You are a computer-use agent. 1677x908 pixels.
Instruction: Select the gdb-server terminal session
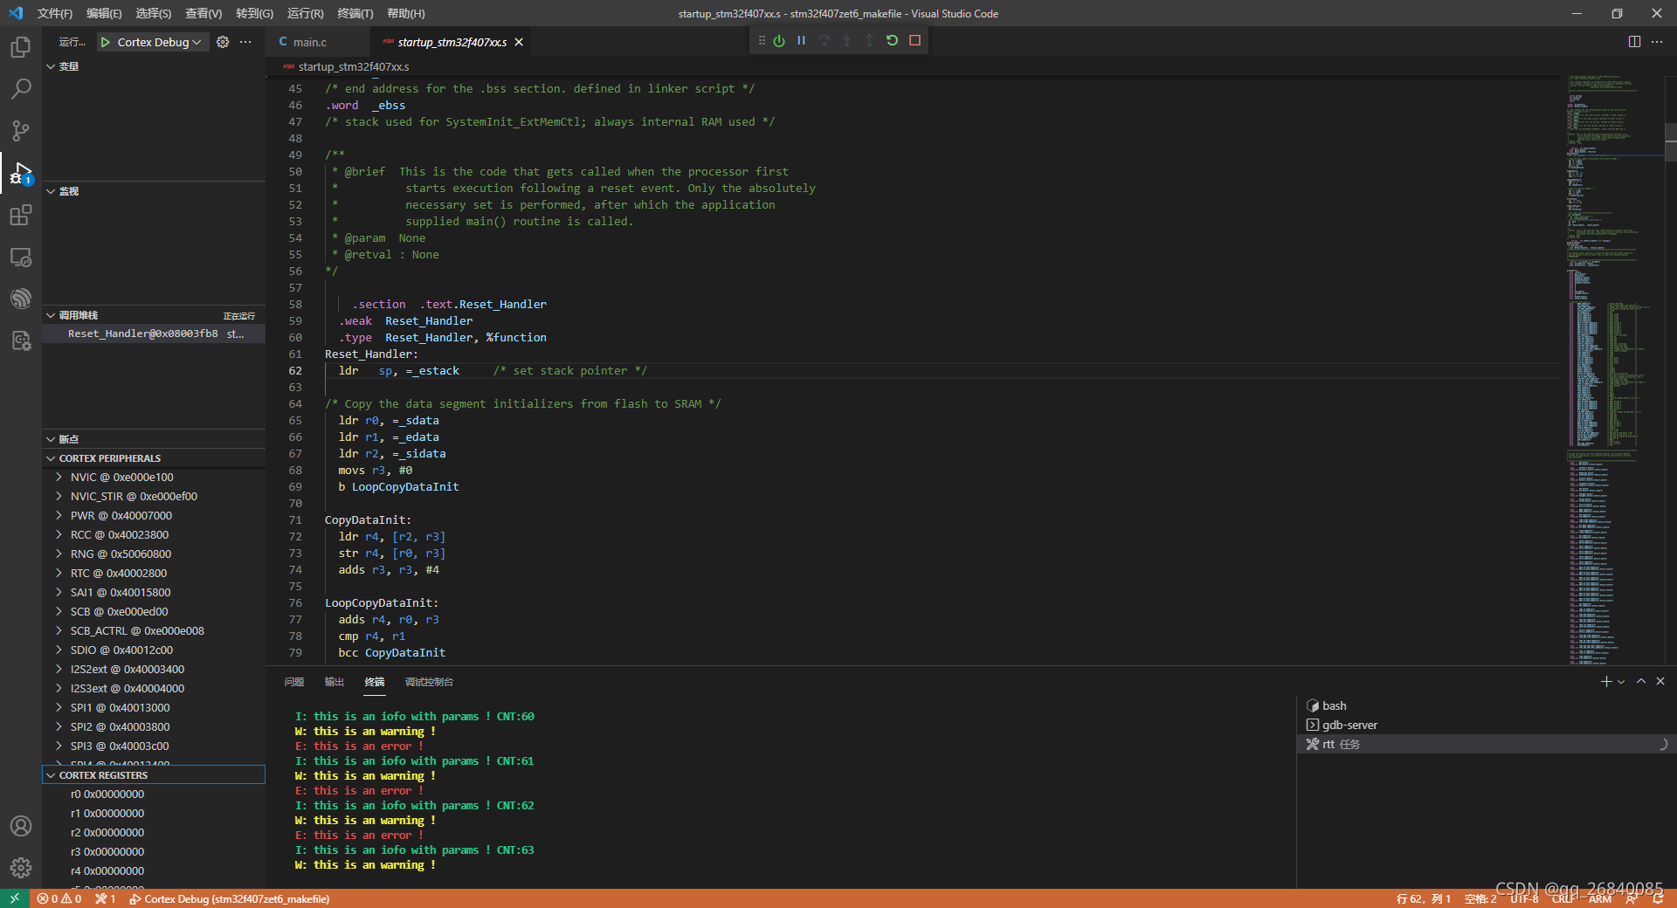(1349, 725)
